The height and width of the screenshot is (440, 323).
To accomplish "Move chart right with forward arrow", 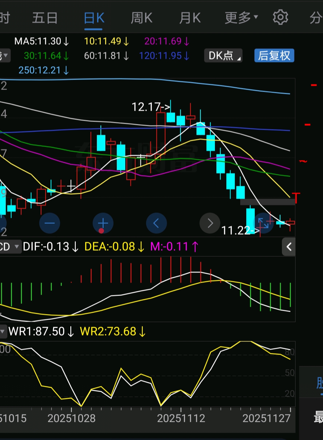I will (x=210, y=223).
